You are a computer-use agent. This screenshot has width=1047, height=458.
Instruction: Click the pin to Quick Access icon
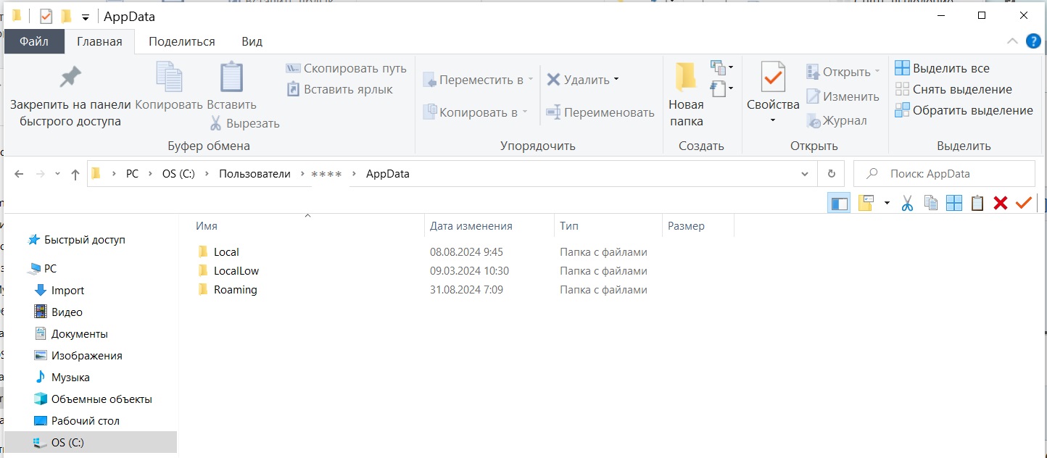click(x=70, y=77)
